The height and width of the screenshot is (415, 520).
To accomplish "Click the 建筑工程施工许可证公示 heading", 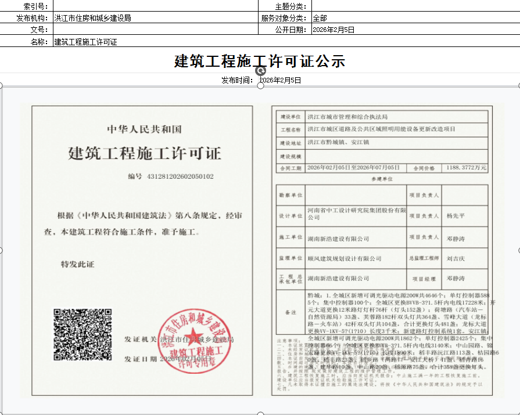I will click(x=260, y=61).
